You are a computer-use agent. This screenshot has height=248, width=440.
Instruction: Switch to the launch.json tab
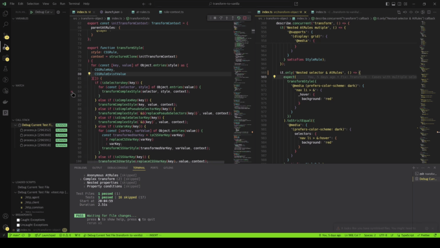112,12
